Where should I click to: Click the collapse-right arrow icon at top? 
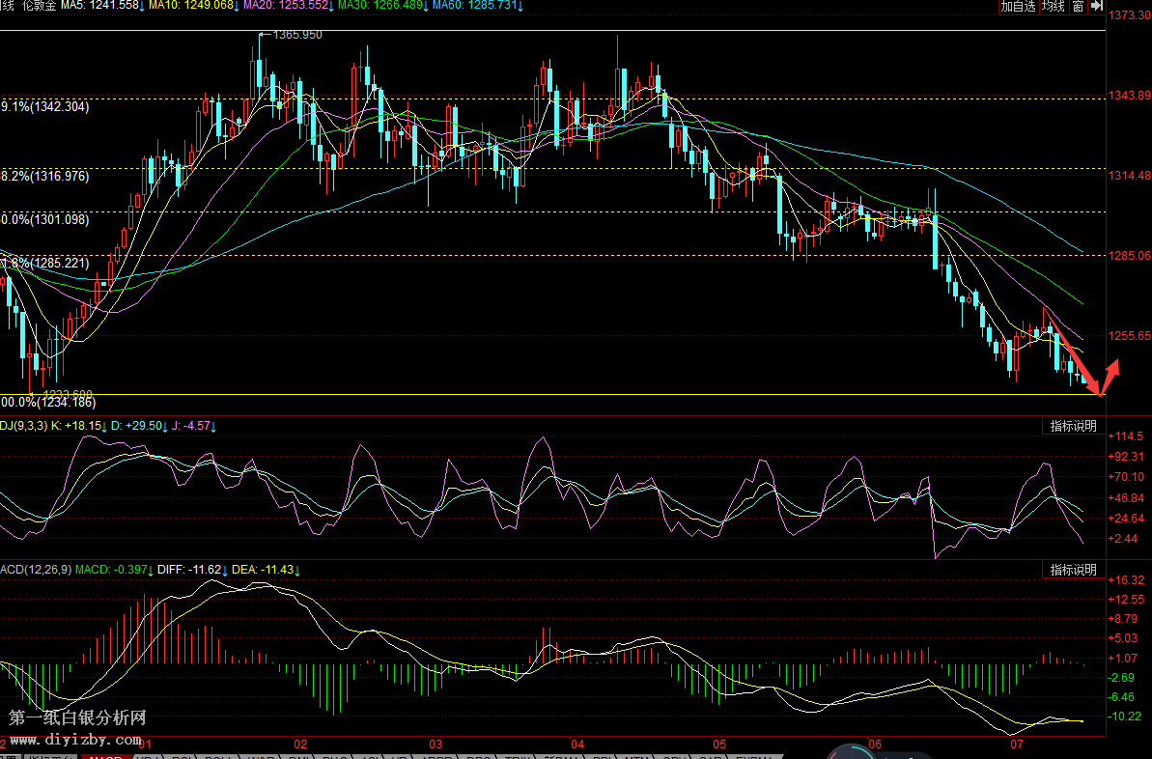point(1097,7)
